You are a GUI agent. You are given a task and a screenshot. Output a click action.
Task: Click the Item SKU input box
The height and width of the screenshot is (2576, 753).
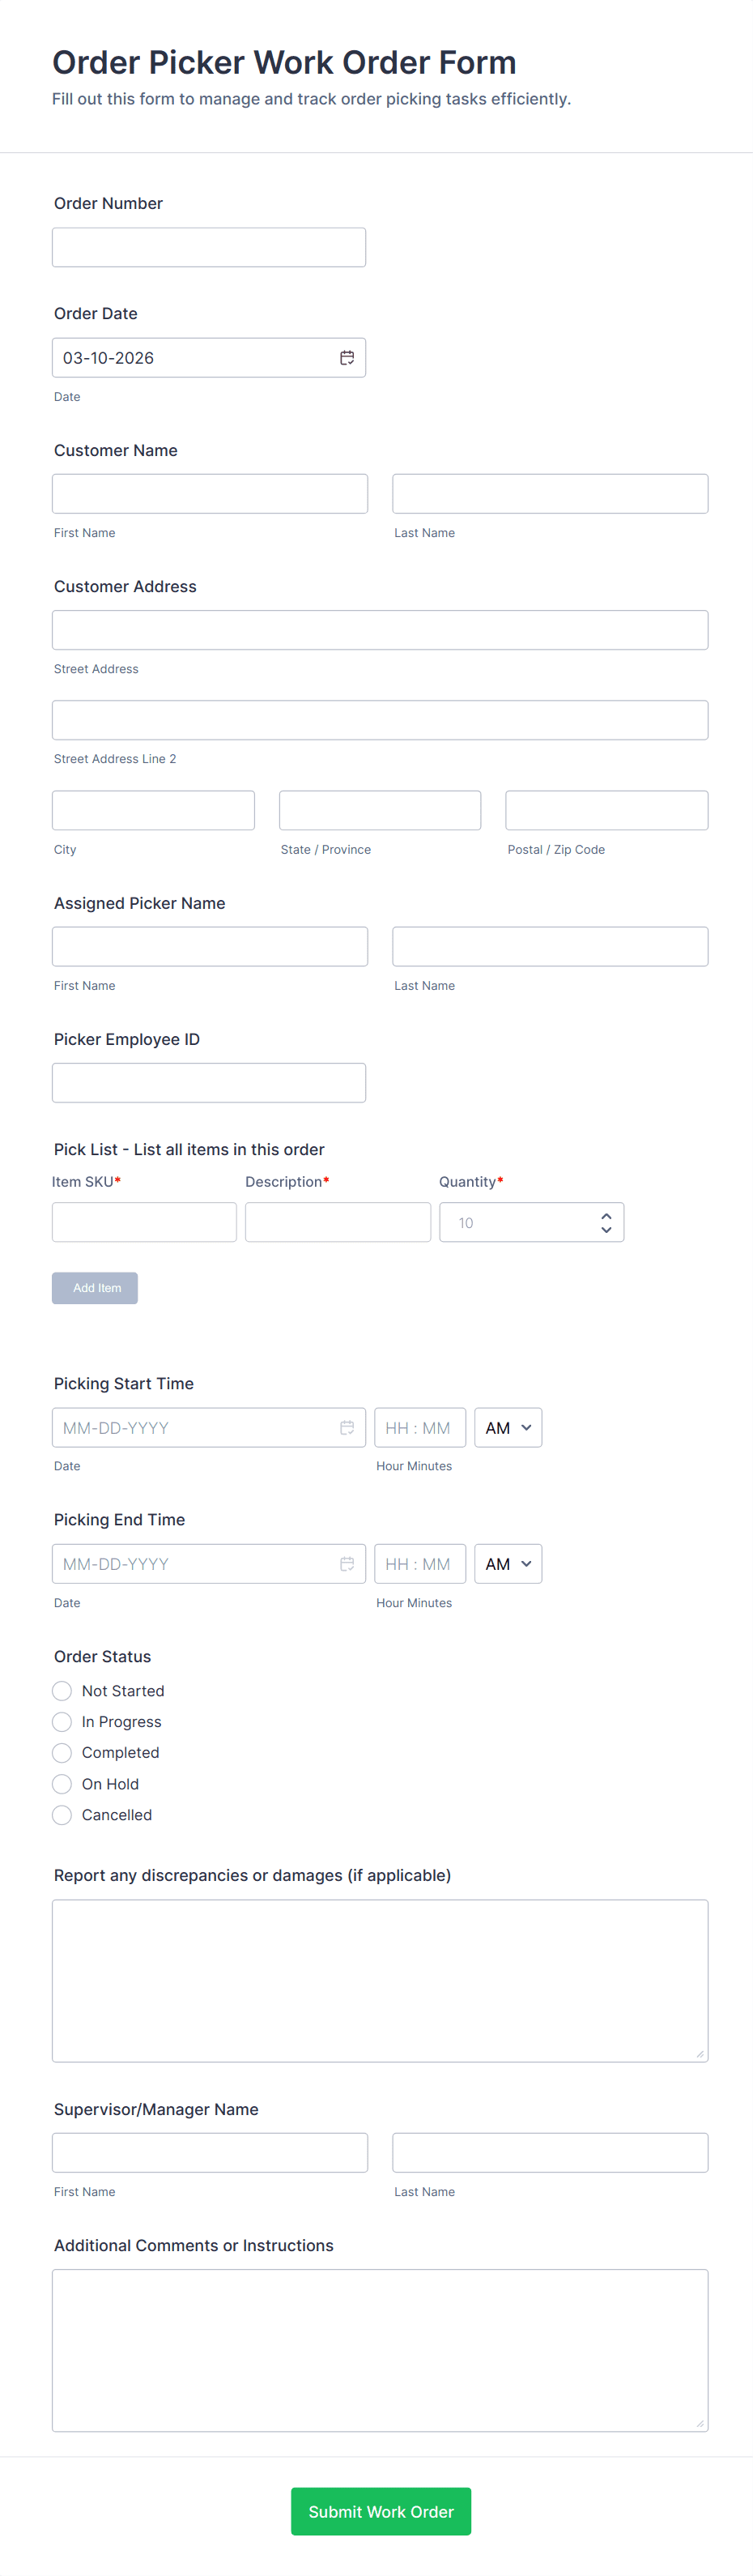click(x=144, y=1223)
